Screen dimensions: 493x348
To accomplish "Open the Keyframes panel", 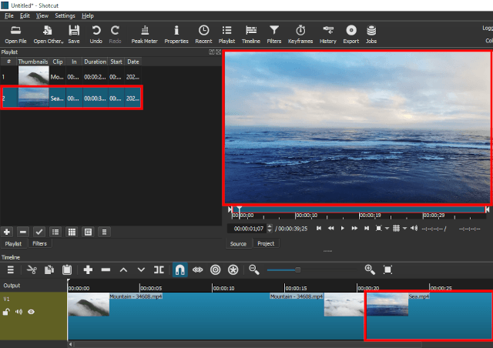I will point(300,35).
